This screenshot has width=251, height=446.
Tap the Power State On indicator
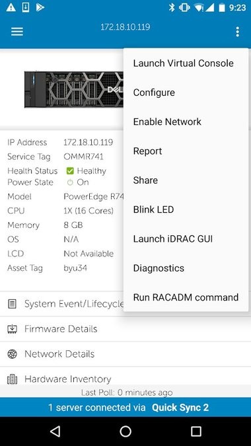tap(78, 182)
